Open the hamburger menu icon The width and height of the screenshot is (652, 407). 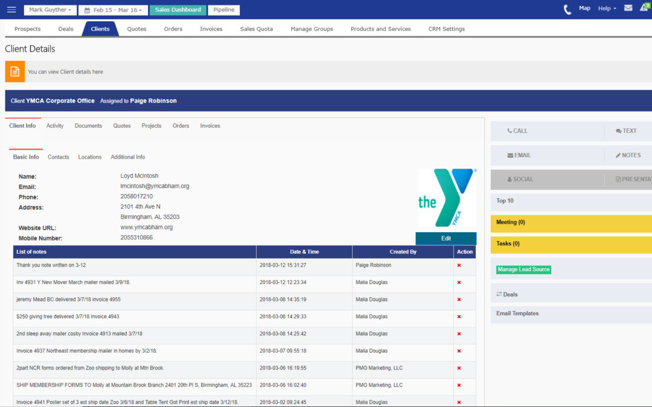(11, 10)
